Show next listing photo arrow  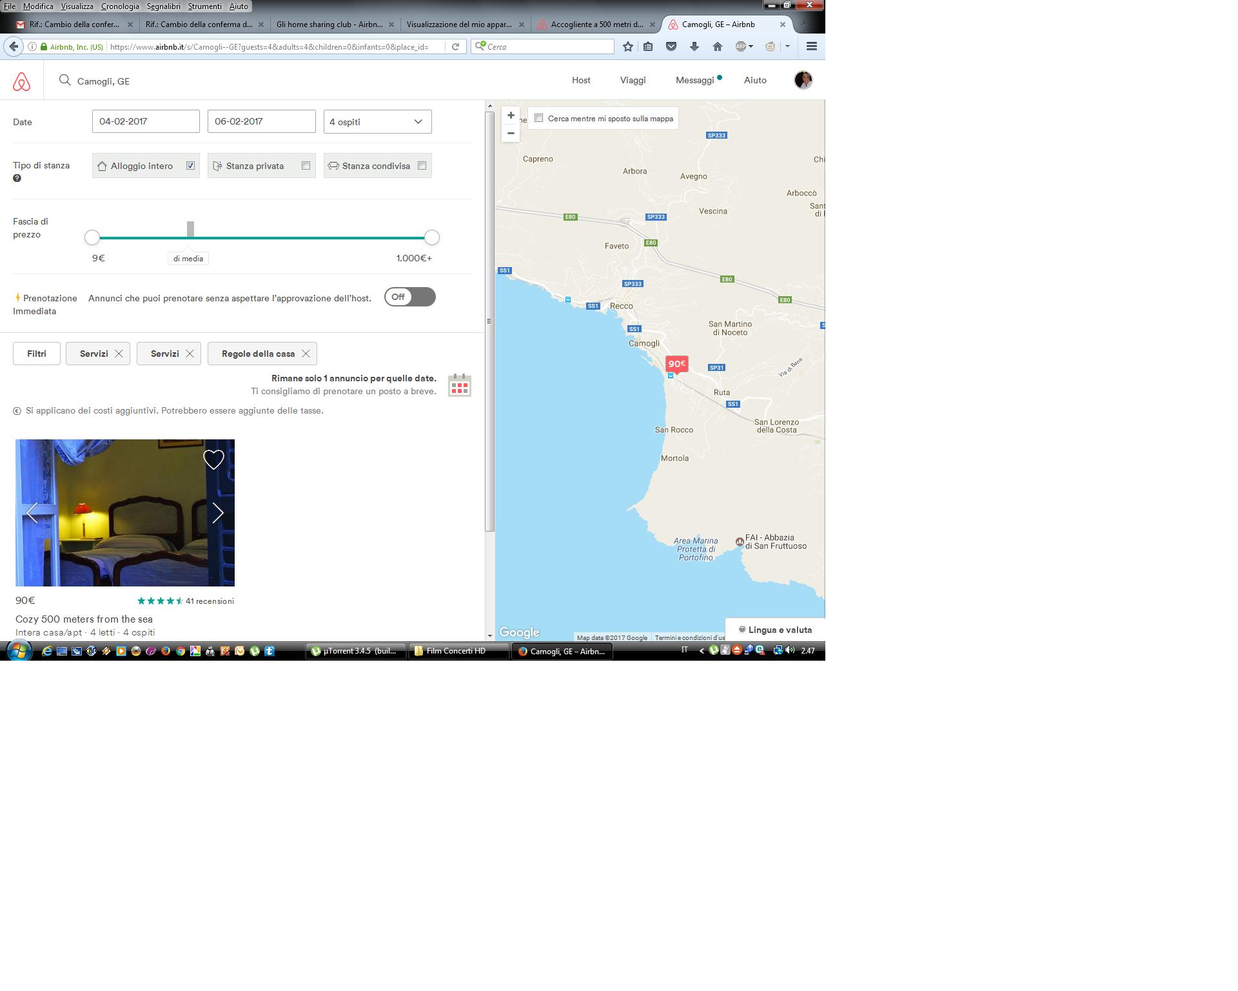218,513
